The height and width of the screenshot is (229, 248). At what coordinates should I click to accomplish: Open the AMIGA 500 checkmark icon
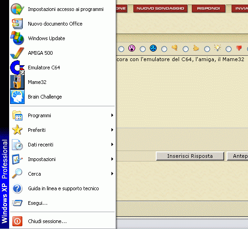click(17, 53)
